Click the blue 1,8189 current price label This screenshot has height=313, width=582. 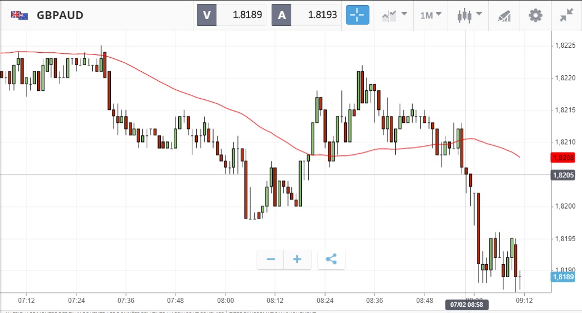pos(562,277)
